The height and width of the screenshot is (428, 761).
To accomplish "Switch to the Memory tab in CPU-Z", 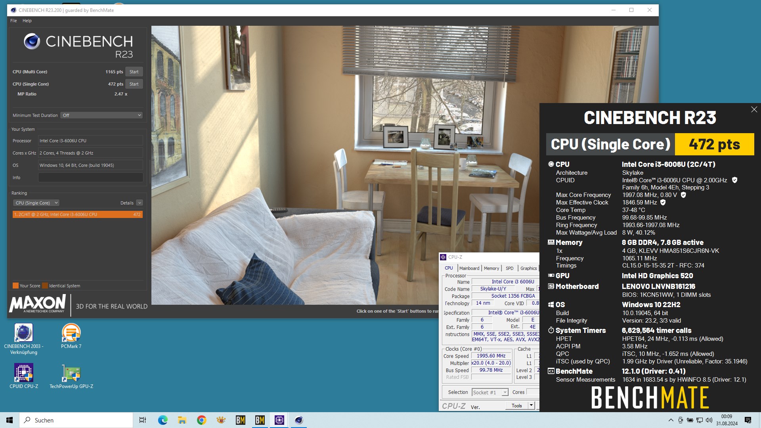I will (491, 268).
